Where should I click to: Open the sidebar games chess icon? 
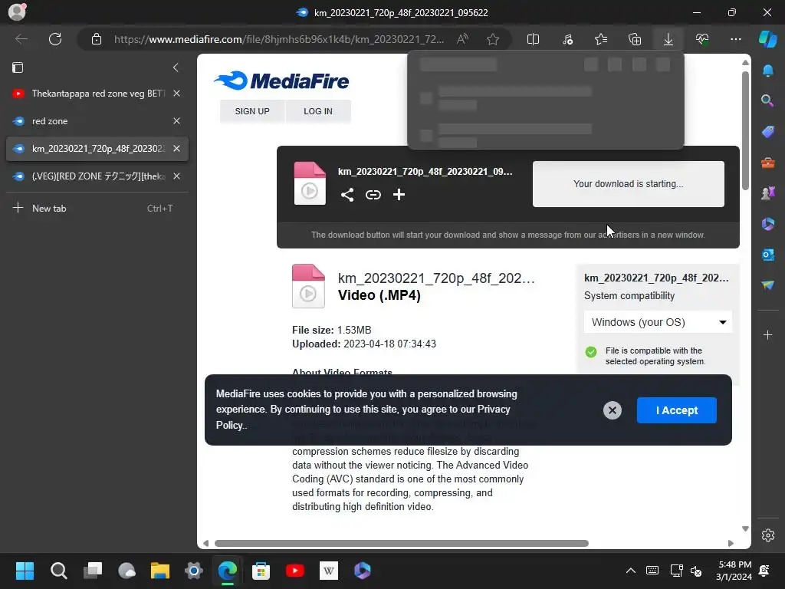click(x=768, y=192)
